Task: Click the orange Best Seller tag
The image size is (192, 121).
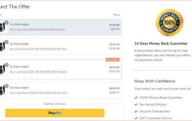Action: click(x=113, y=60)
